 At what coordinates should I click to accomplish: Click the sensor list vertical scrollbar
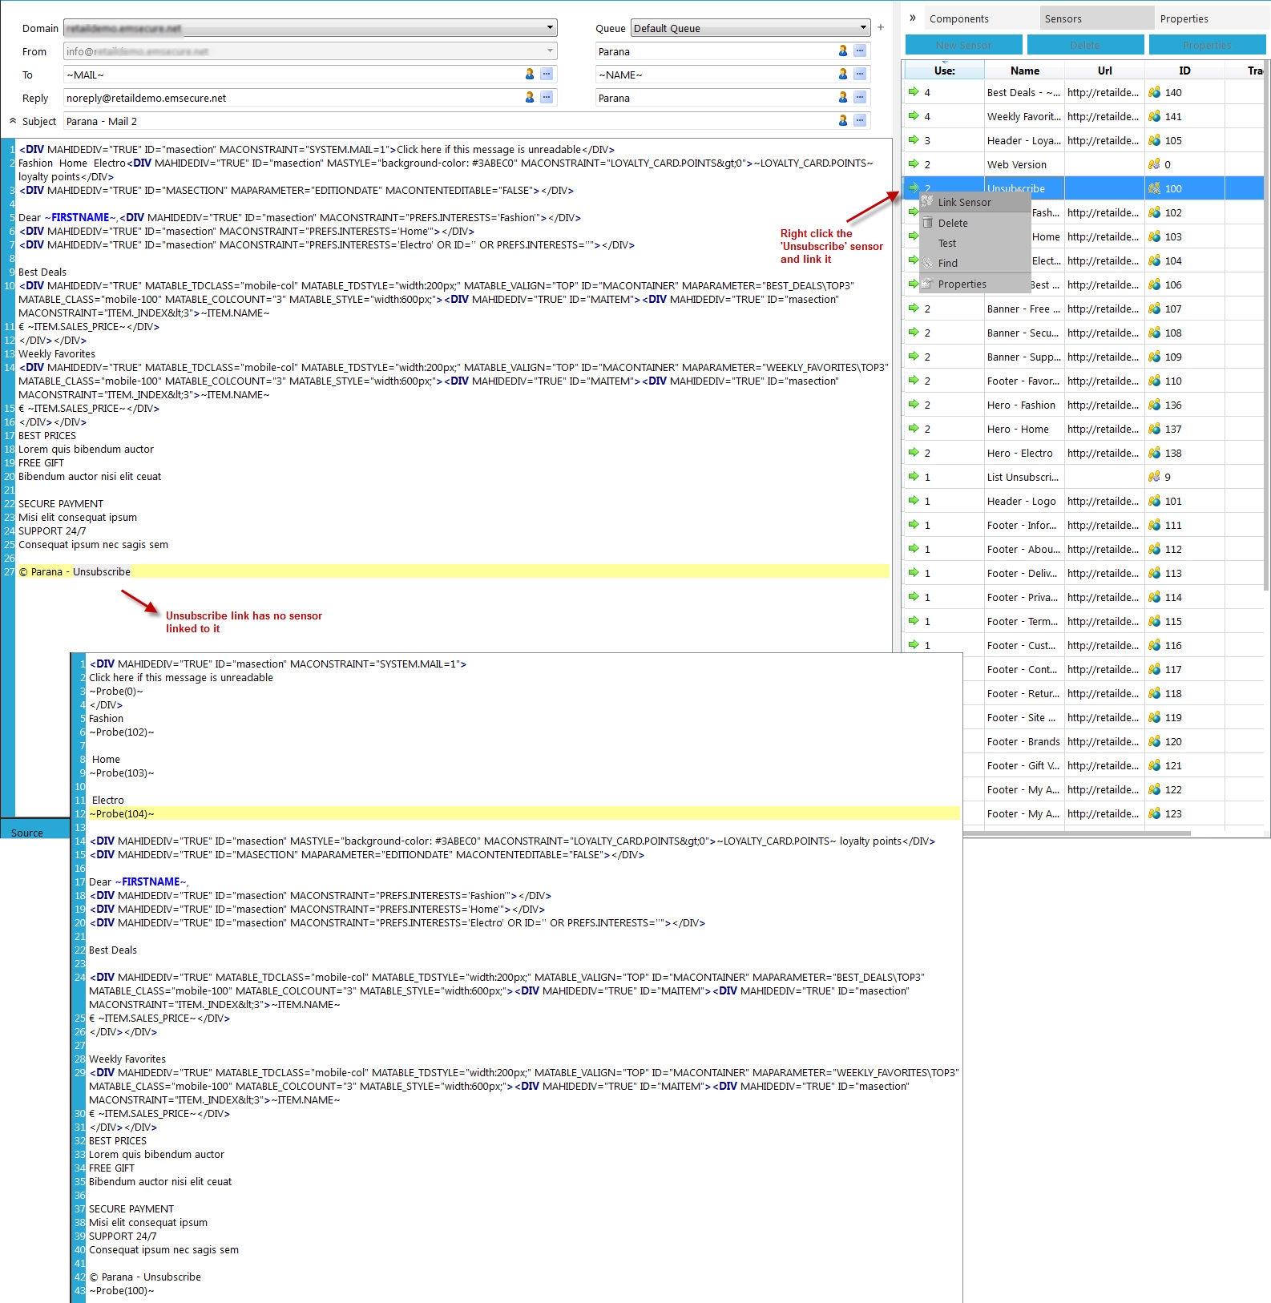(x=1266, y=321)
